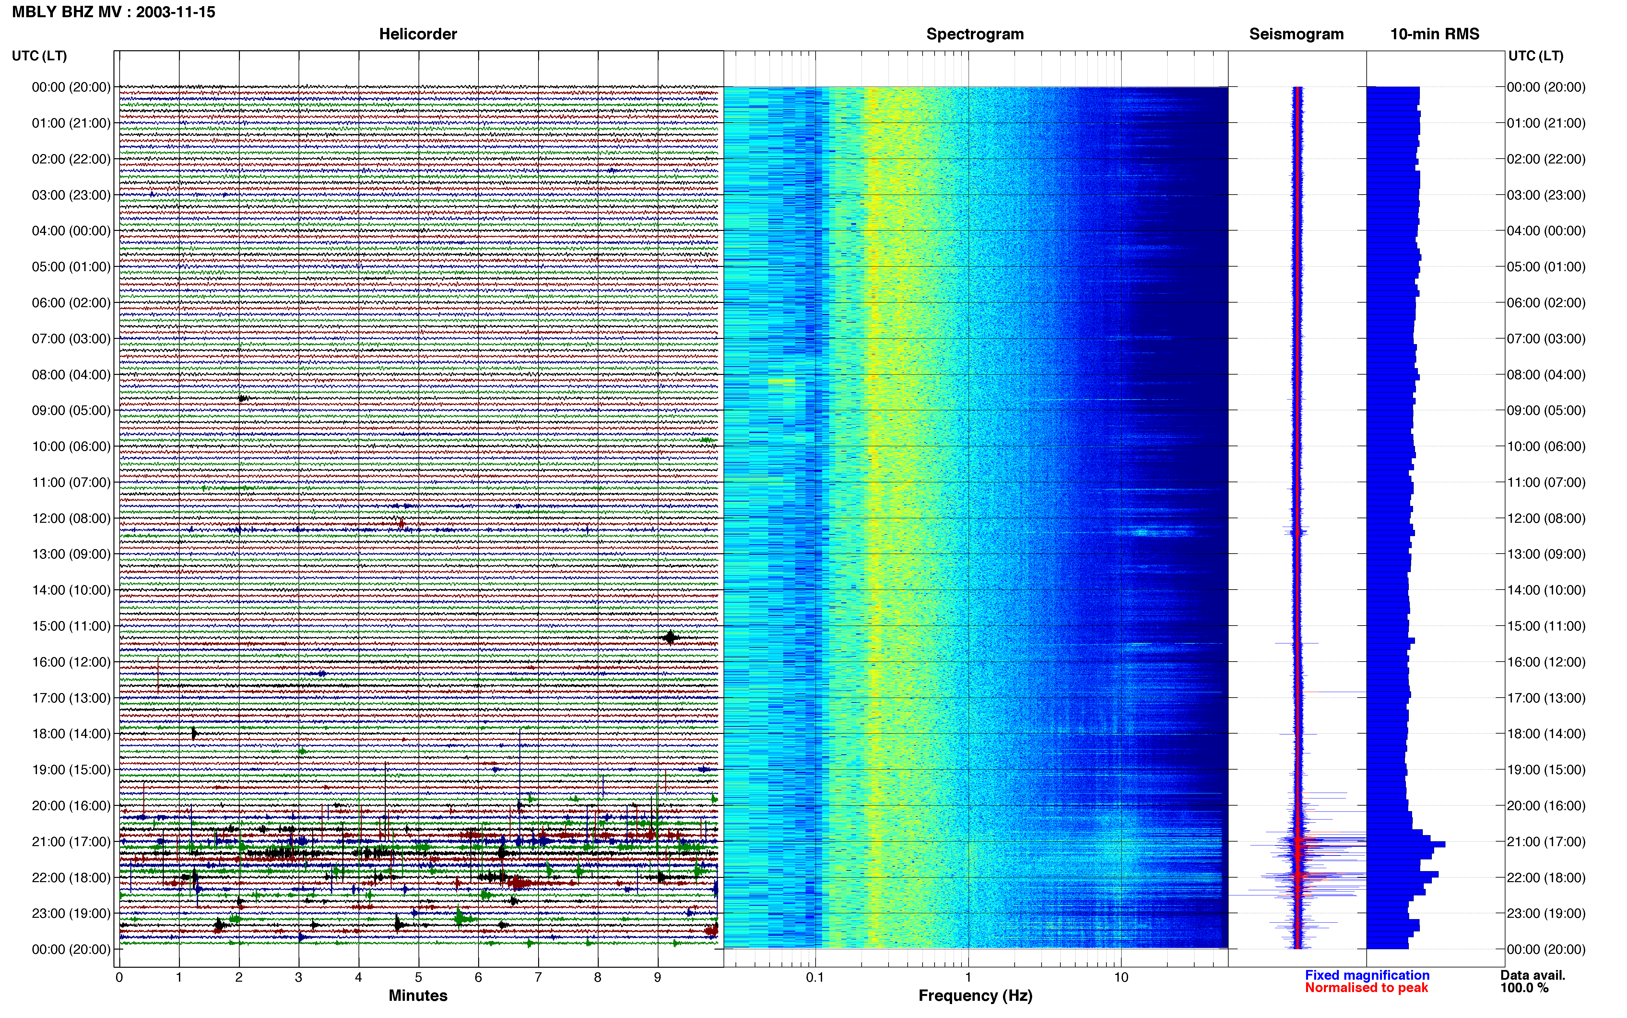Click '01:00 (21:00)' on the Helicorder time axis
1627x1018 pixels.
71,123
